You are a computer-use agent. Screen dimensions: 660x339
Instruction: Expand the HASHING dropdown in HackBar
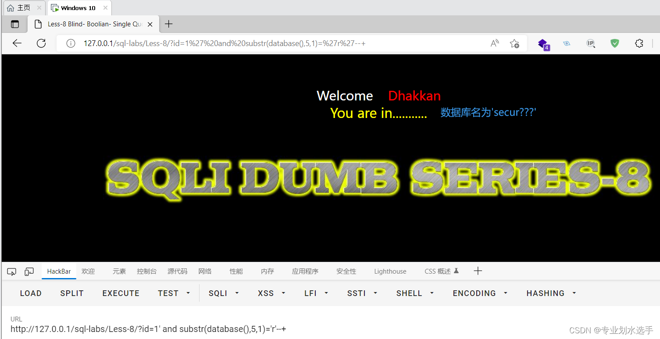[x=551, y=293]
